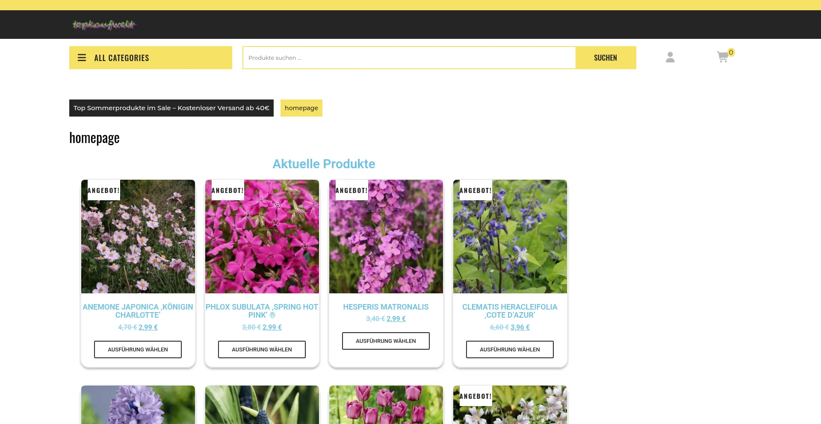This screenshot has height=424, width=821.
Task: Open the homepage breadcrumb tag
Action: [301, 108]
